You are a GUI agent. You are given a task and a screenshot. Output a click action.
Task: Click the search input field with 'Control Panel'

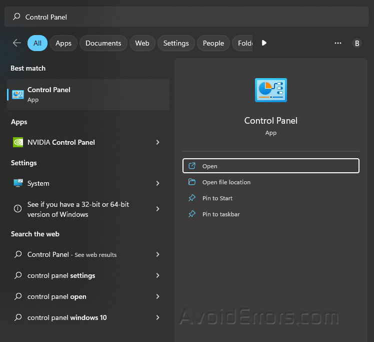[x=186, y=17]
